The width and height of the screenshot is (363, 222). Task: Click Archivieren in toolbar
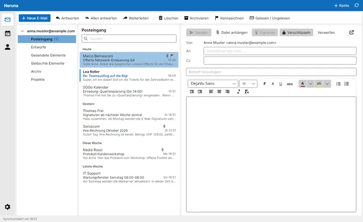(x=196, y=18)
